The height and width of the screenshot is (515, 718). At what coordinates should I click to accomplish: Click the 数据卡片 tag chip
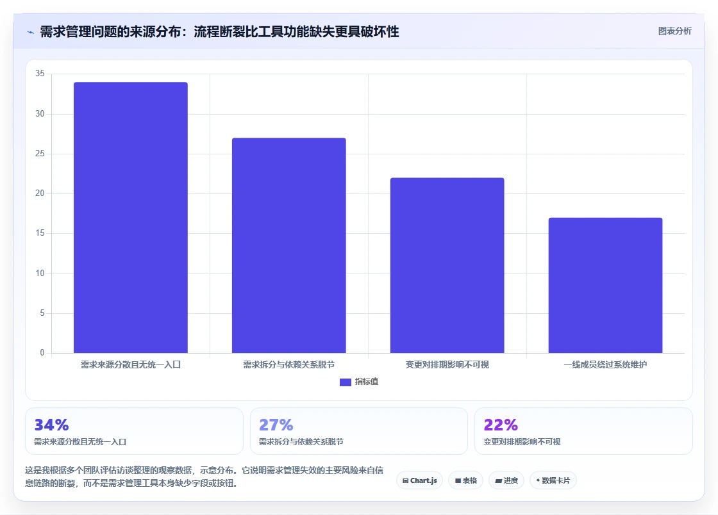pos(553,480)
